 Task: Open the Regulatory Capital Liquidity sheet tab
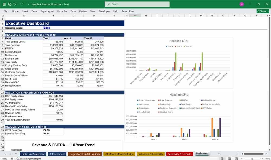tap(85, 154)
